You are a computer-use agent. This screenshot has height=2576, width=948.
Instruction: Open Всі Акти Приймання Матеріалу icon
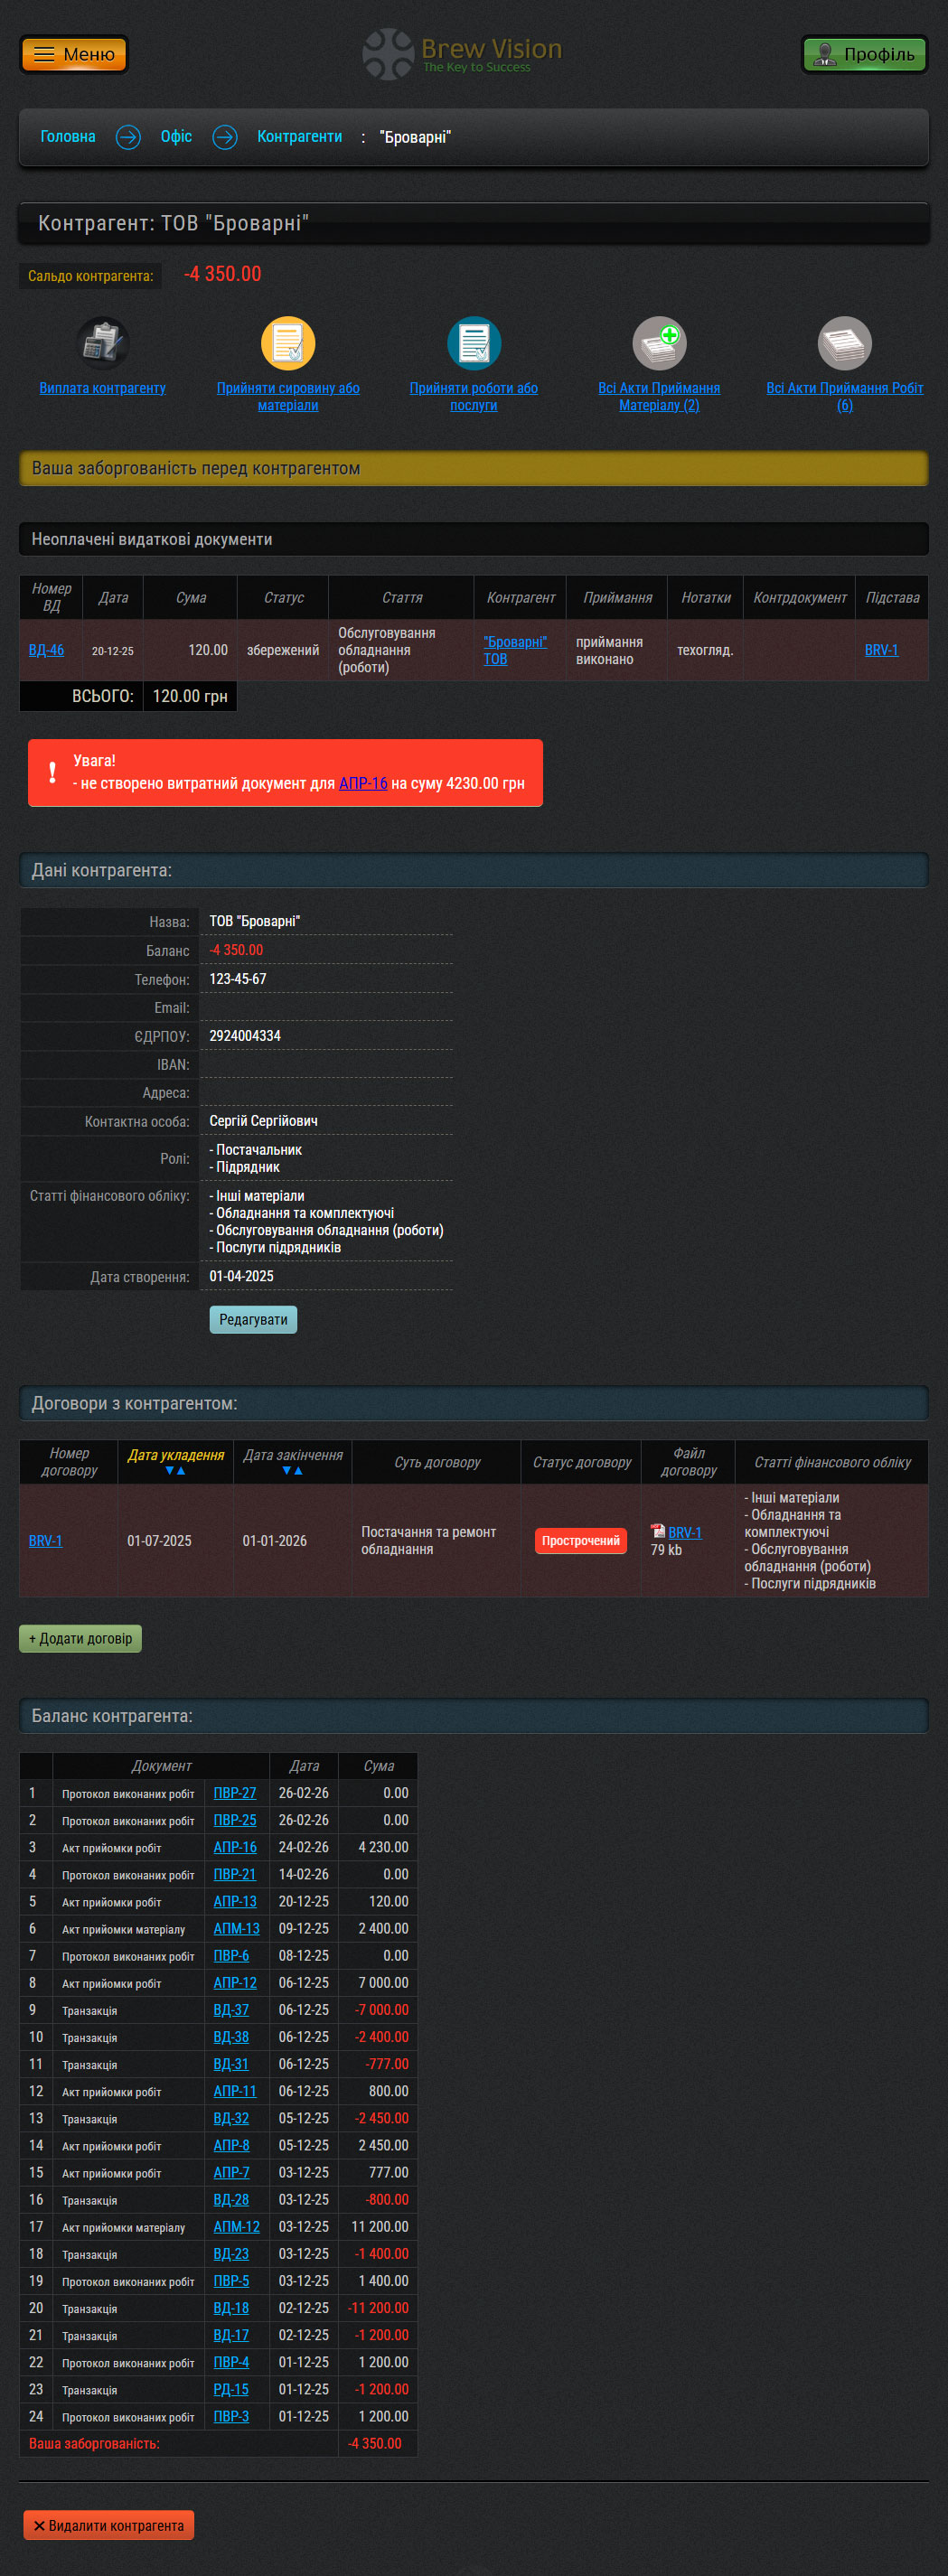(659, 344)
